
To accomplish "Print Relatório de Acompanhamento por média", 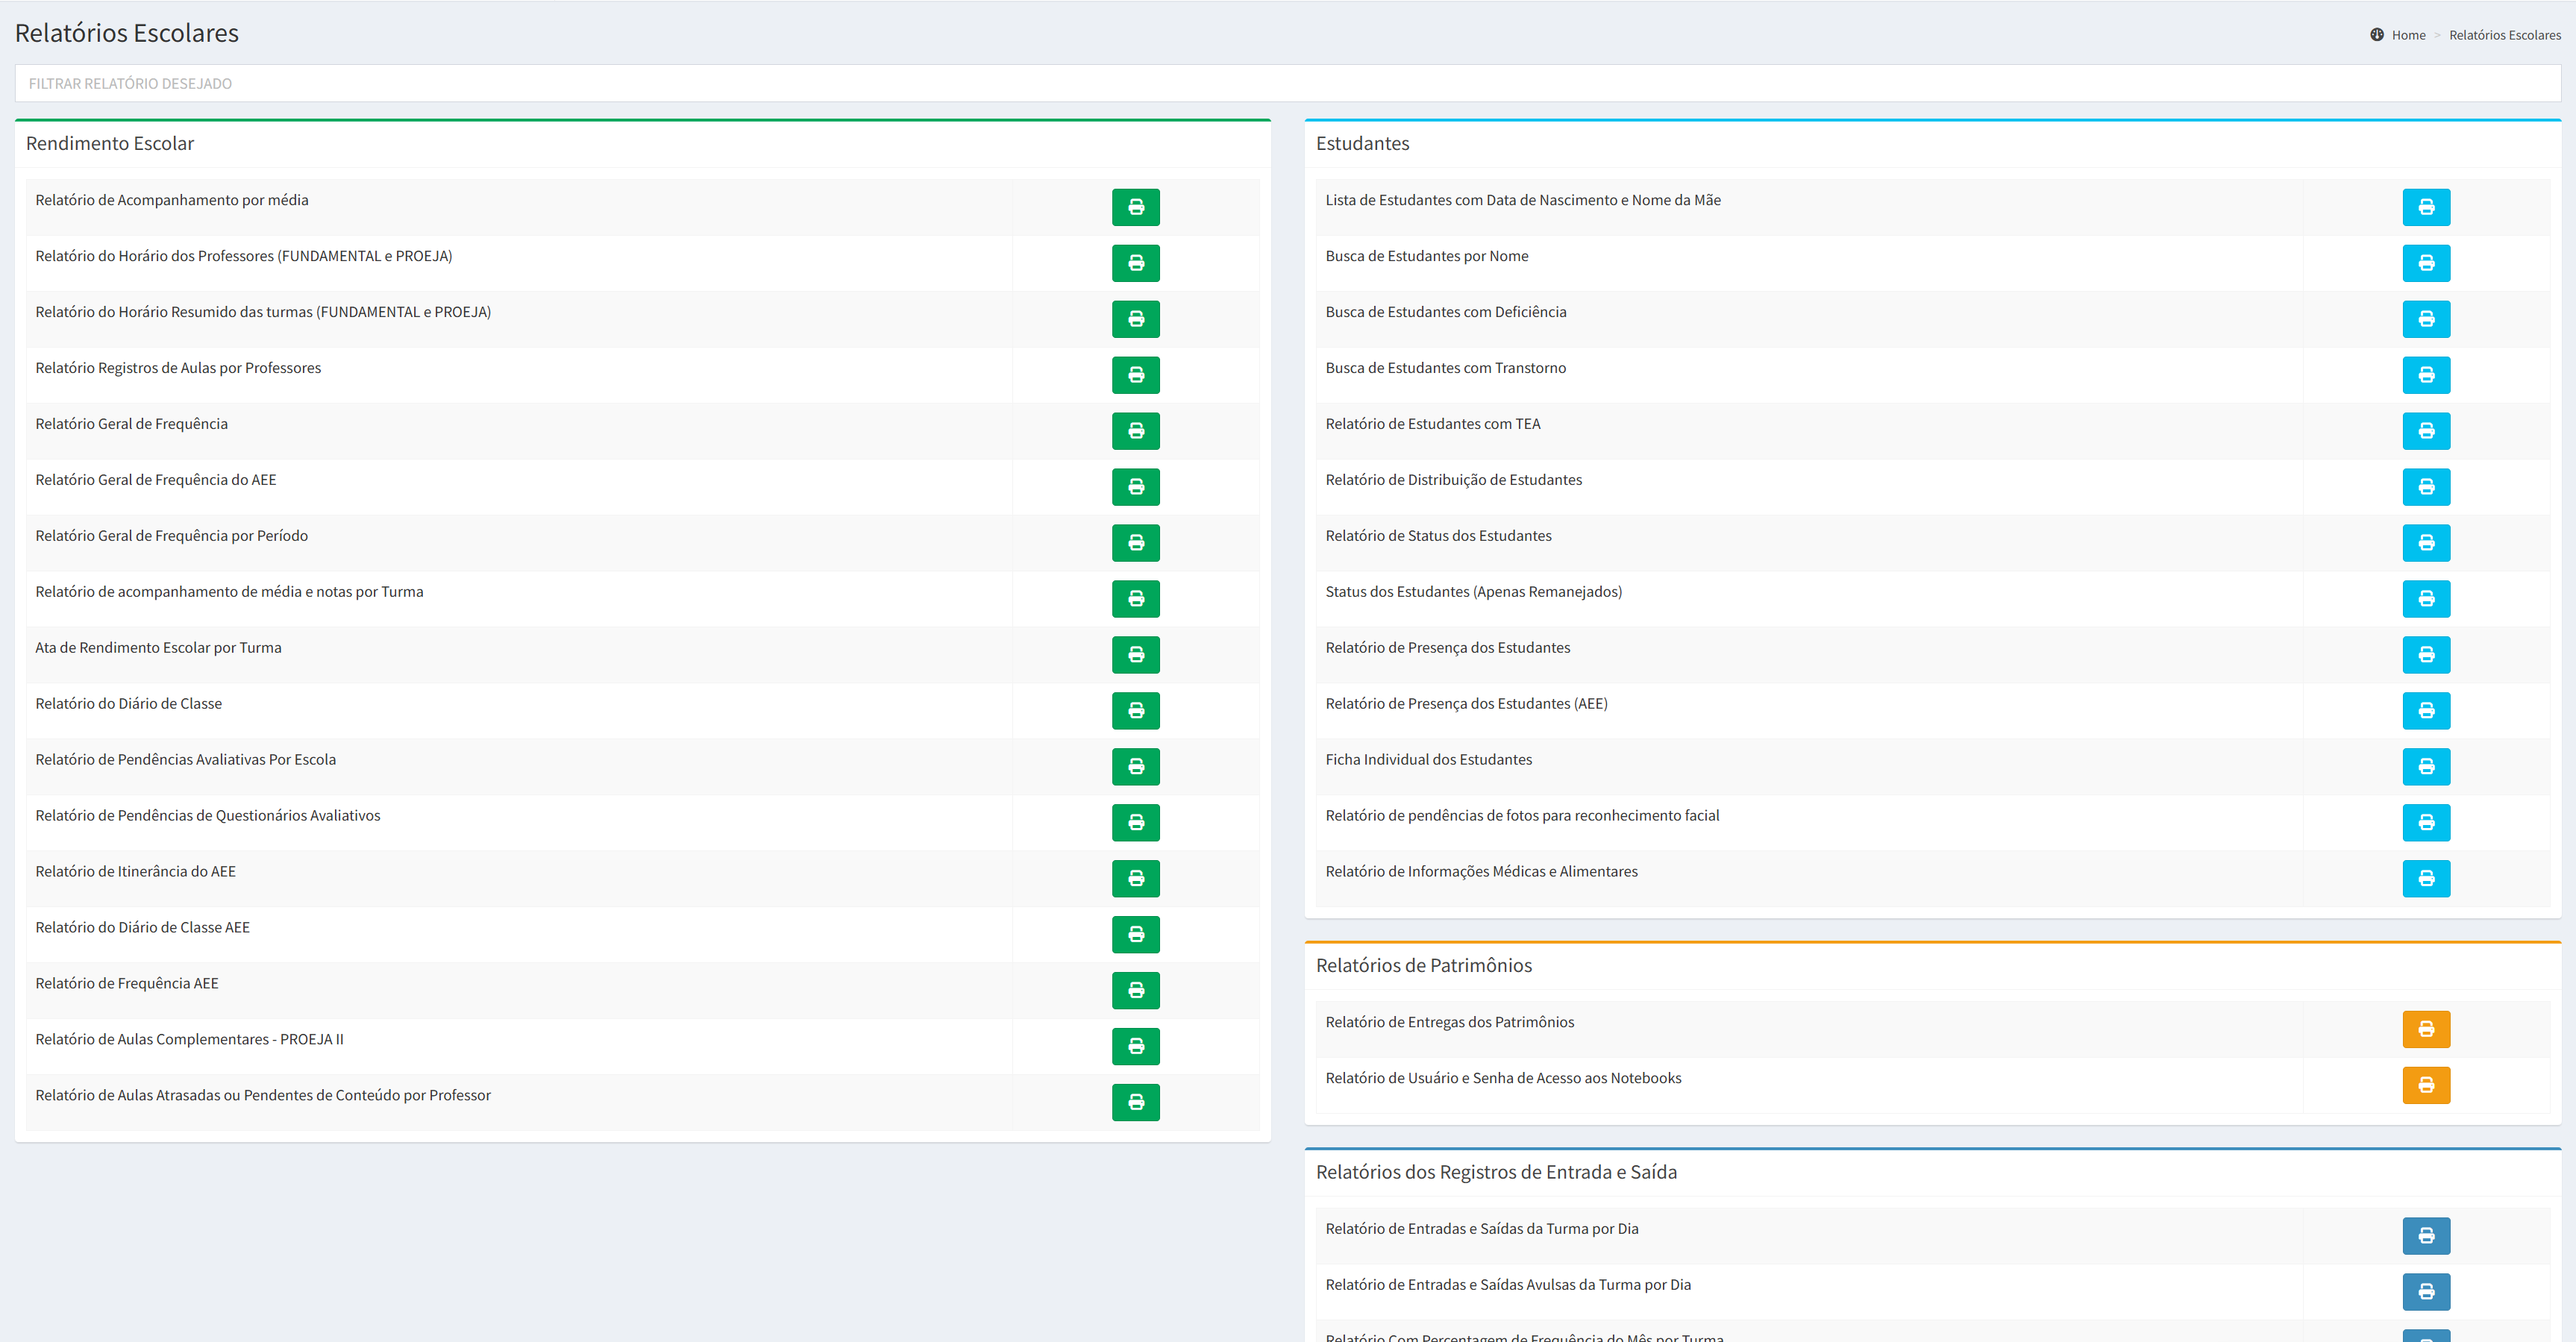I will [x=1135, y=207].
